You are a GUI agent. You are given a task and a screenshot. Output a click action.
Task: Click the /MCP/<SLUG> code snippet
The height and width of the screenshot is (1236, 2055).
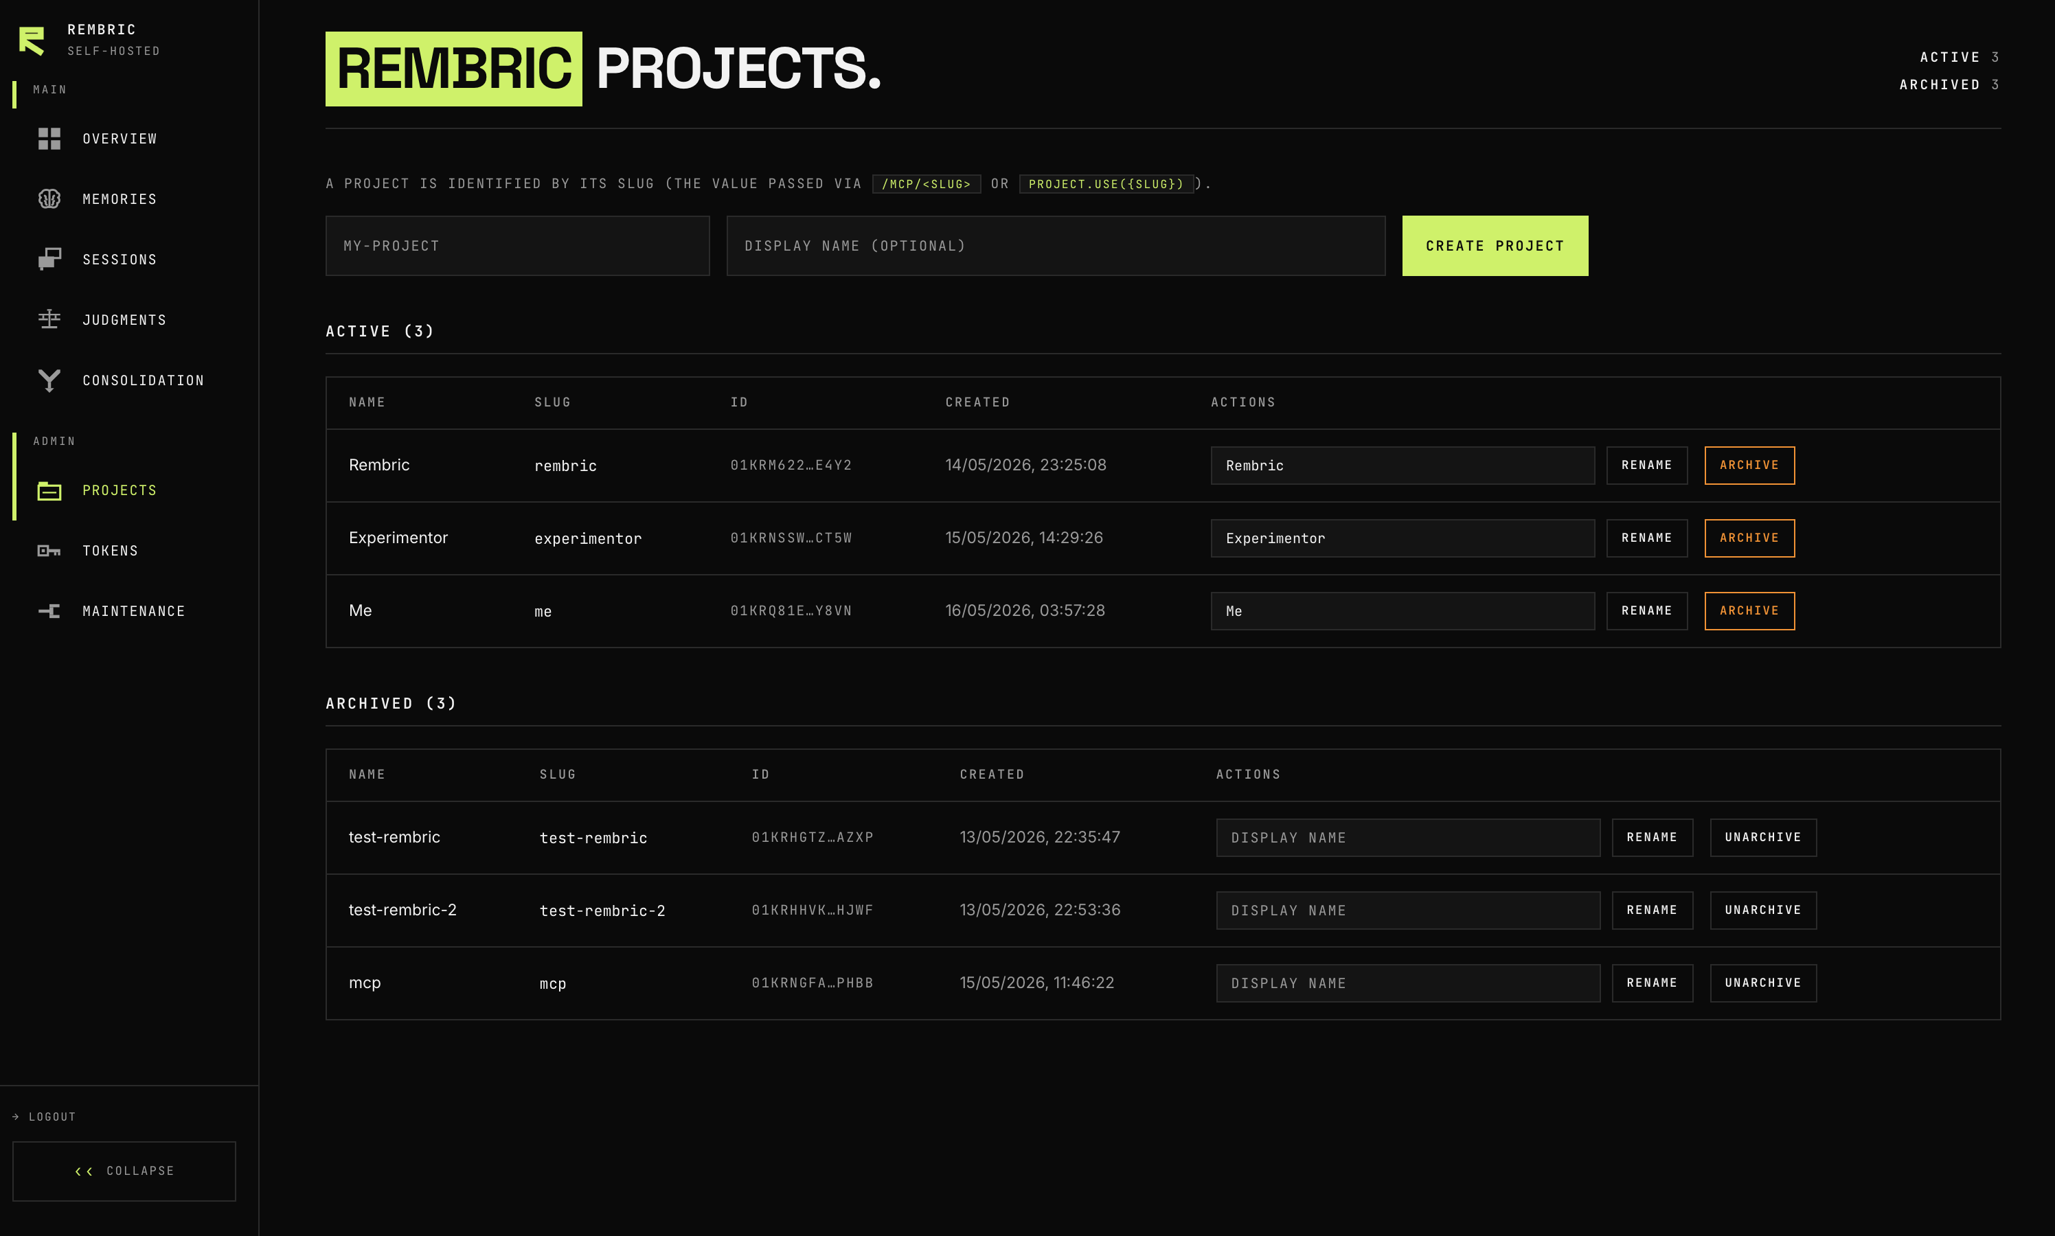927,184
